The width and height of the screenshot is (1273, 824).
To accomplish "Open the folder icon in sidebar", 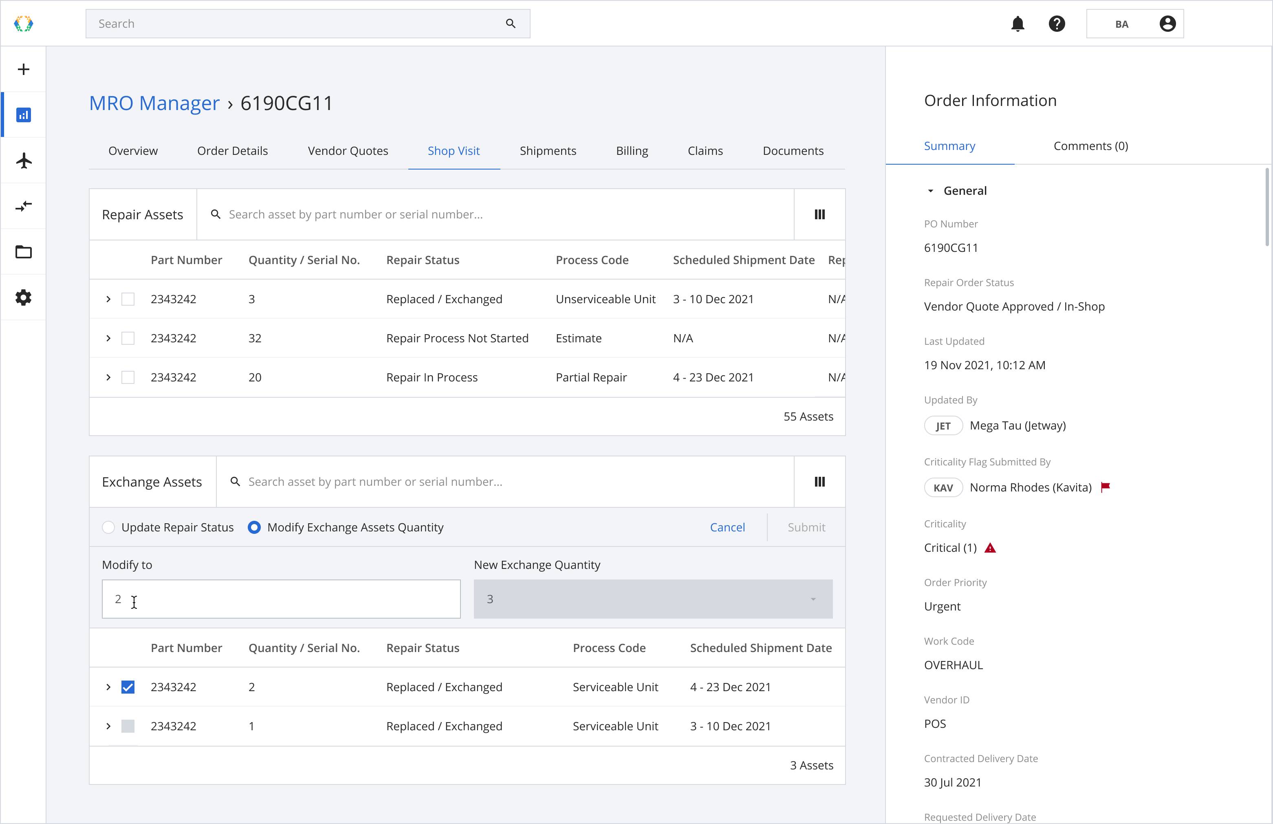I will (x=24, y=251).
